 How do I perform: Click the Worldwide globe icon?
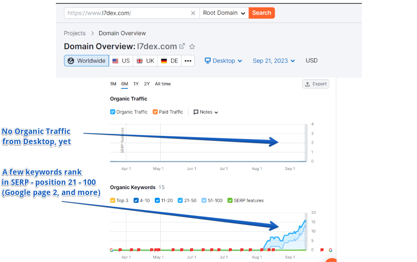pyautogui.click(x=71, y=61)
